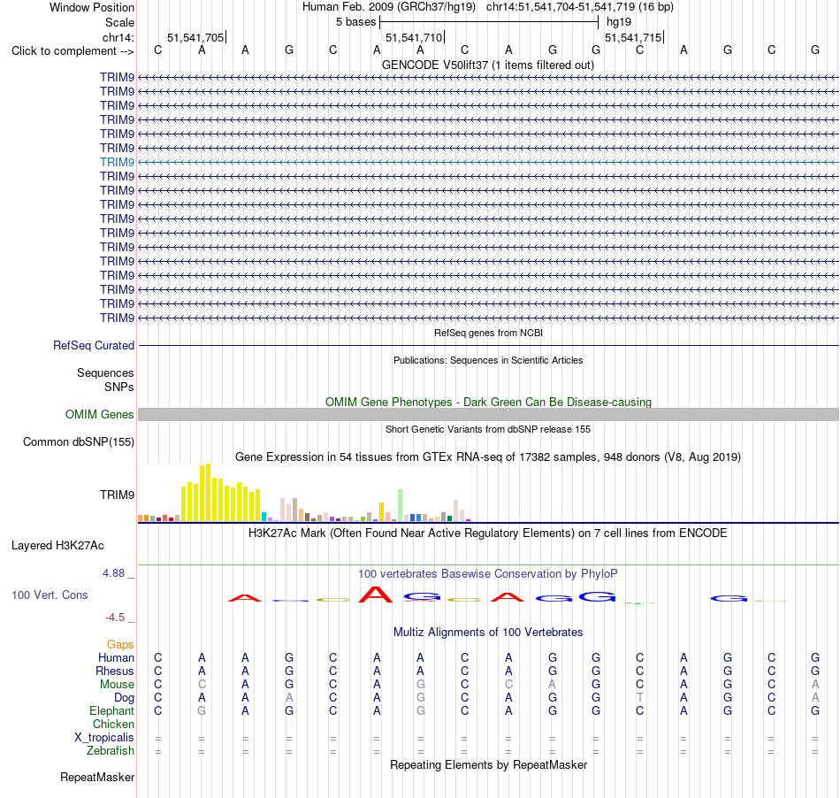This screenshot has width=840, height=798.
Task: Click the hg19 text beside scale bar
Action: [x=619, y=22]
